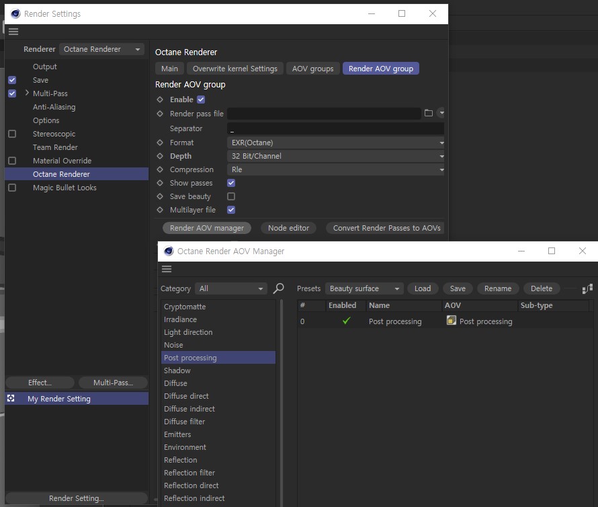Screen dimensions: 598x507
Task: Click Convert Render Passes to AOVs
Action: click(x=386, y=228)
